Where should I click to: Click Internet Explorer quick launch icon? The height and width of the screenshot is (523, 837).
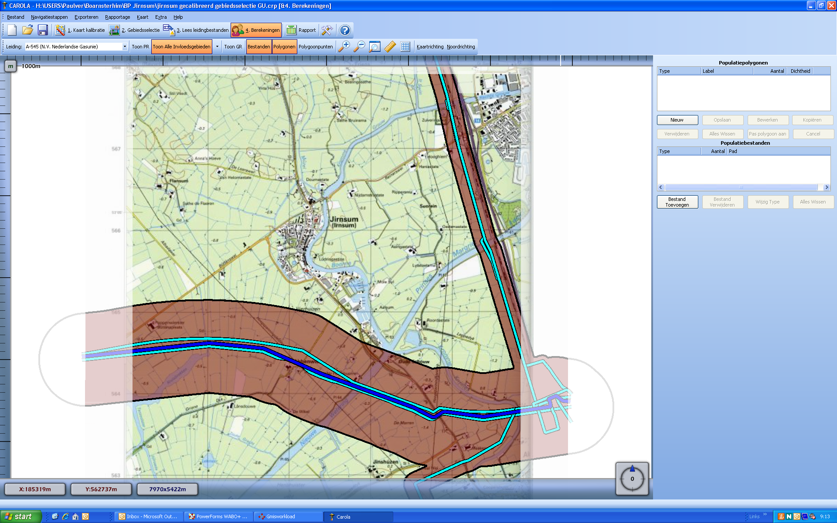point(65,516)
